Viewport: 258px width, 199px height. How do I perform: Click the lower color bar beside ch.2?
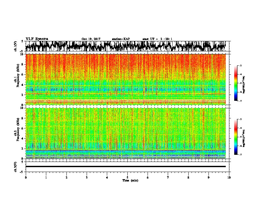pyautogui.click(x=236, y=137)
